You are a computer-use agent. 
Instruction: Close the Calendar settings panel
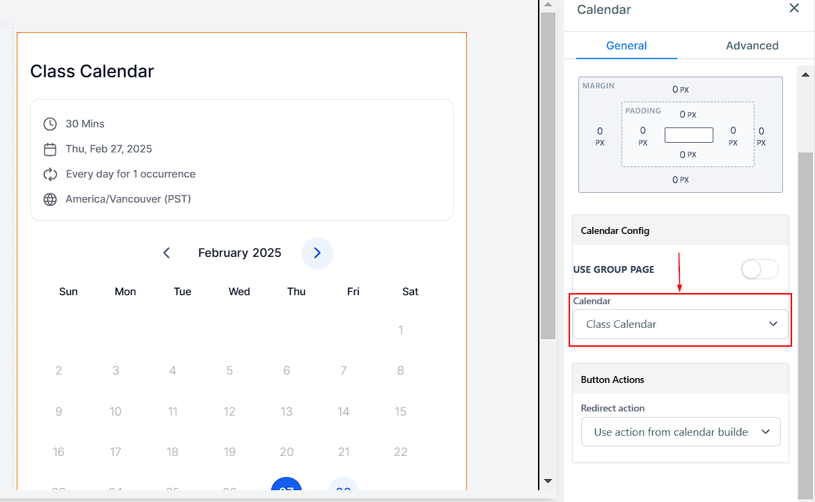pos(794,8)
